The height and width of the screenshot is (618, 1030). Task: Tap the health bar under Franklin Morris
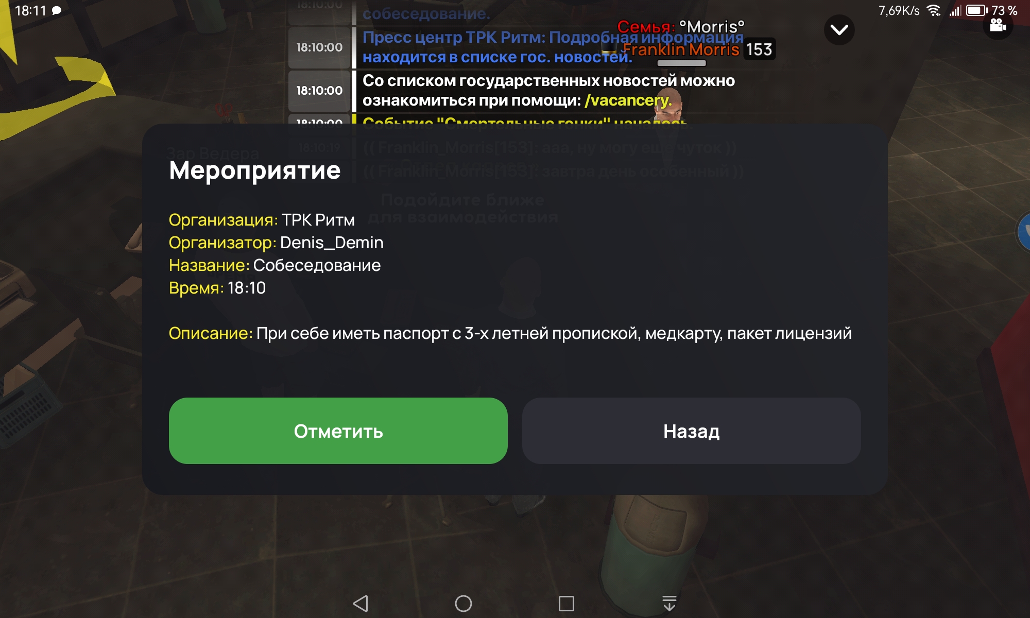pyautogui.click(x=681, y=63)
